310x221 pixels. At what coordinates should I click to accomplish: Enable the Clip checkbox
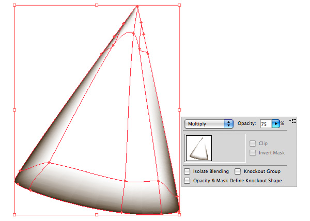coord(253,144)
